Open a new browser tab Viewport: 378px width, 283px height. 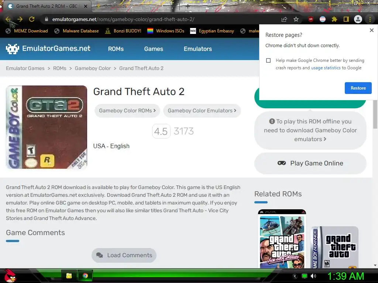point(188,7)
